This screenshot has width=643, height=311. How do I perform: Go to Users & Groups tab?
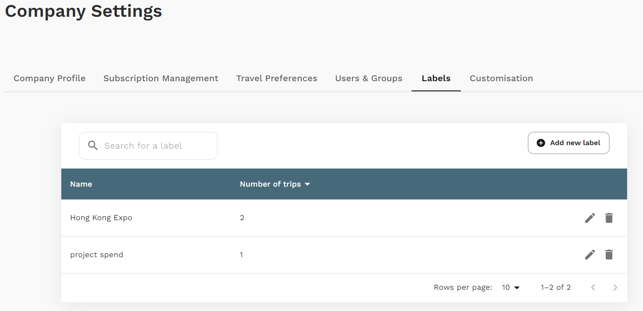(x=369, y=79)
